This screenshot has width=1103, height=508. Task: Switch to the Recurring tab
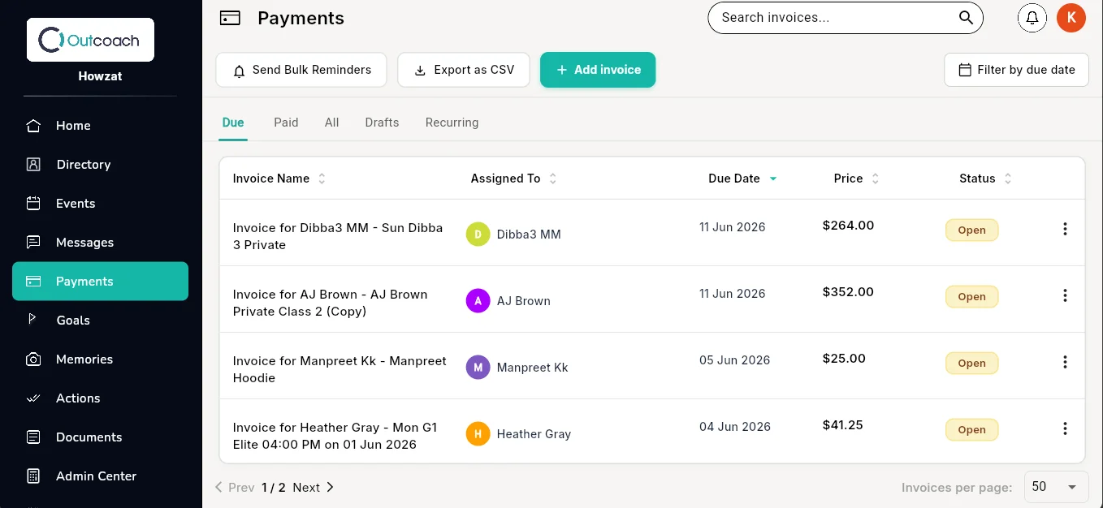452,123
